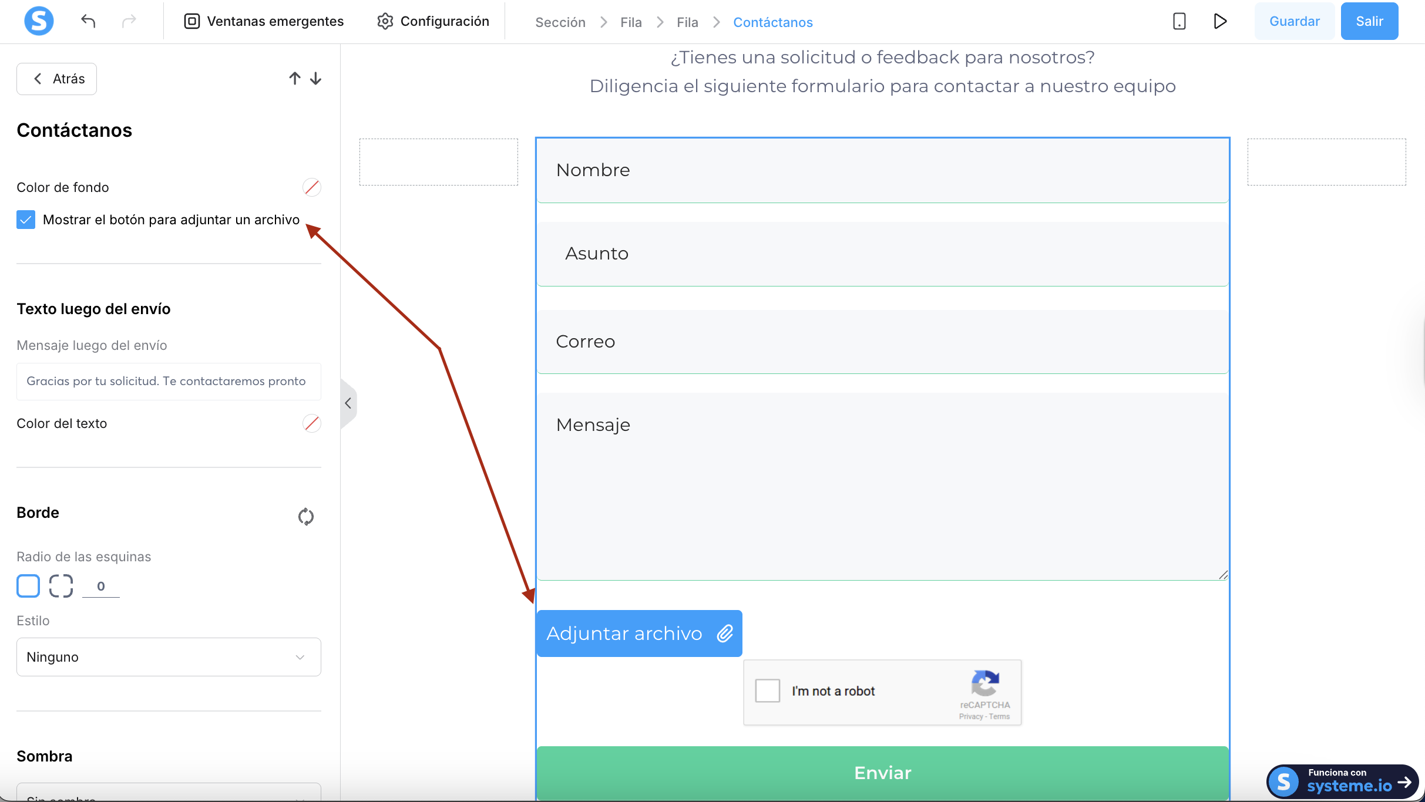Check the I'm not a robot box

(767, 691)
